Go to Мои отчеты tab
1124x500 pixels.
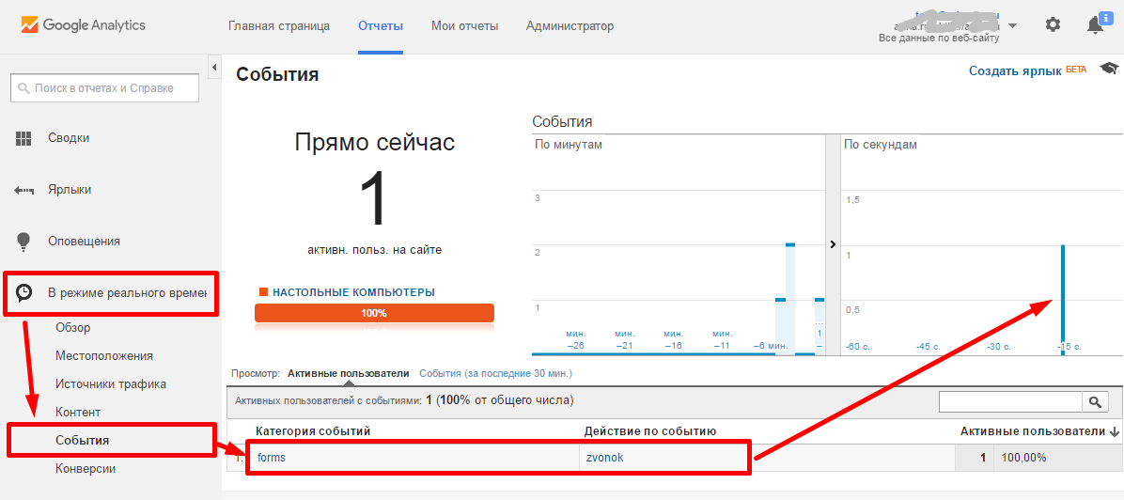(x=464, y=25)
